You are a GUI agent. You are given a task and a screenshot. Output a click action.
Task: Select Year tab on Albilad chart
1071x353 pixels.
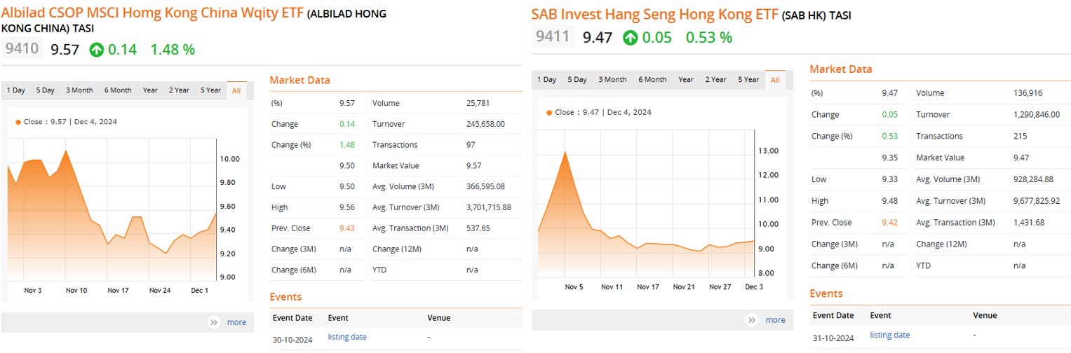coord(150,90)
